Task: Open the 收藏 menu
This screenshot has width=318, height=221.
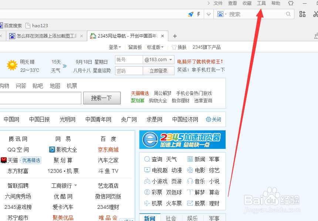Action: coord(247,3)
